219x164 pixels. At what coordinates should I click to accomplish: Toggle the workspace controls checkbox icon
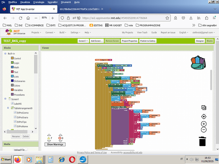(x=204, y=107)
